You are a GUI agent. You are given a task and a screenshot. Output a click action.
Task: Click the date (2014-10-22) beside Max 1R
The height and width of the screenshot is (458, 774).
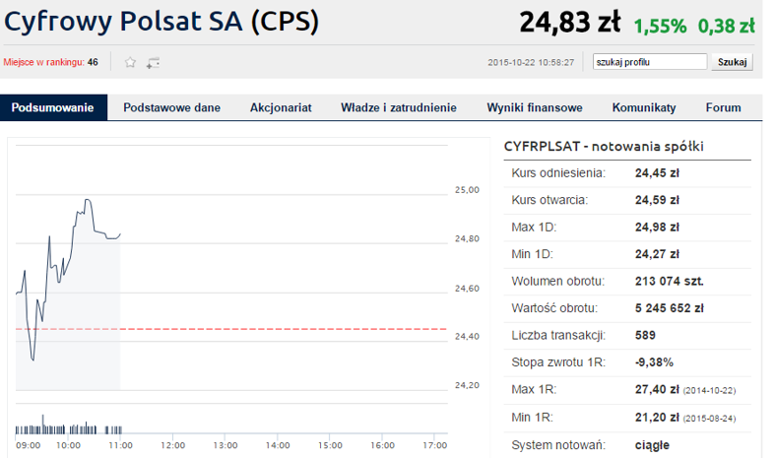[709, 391]
